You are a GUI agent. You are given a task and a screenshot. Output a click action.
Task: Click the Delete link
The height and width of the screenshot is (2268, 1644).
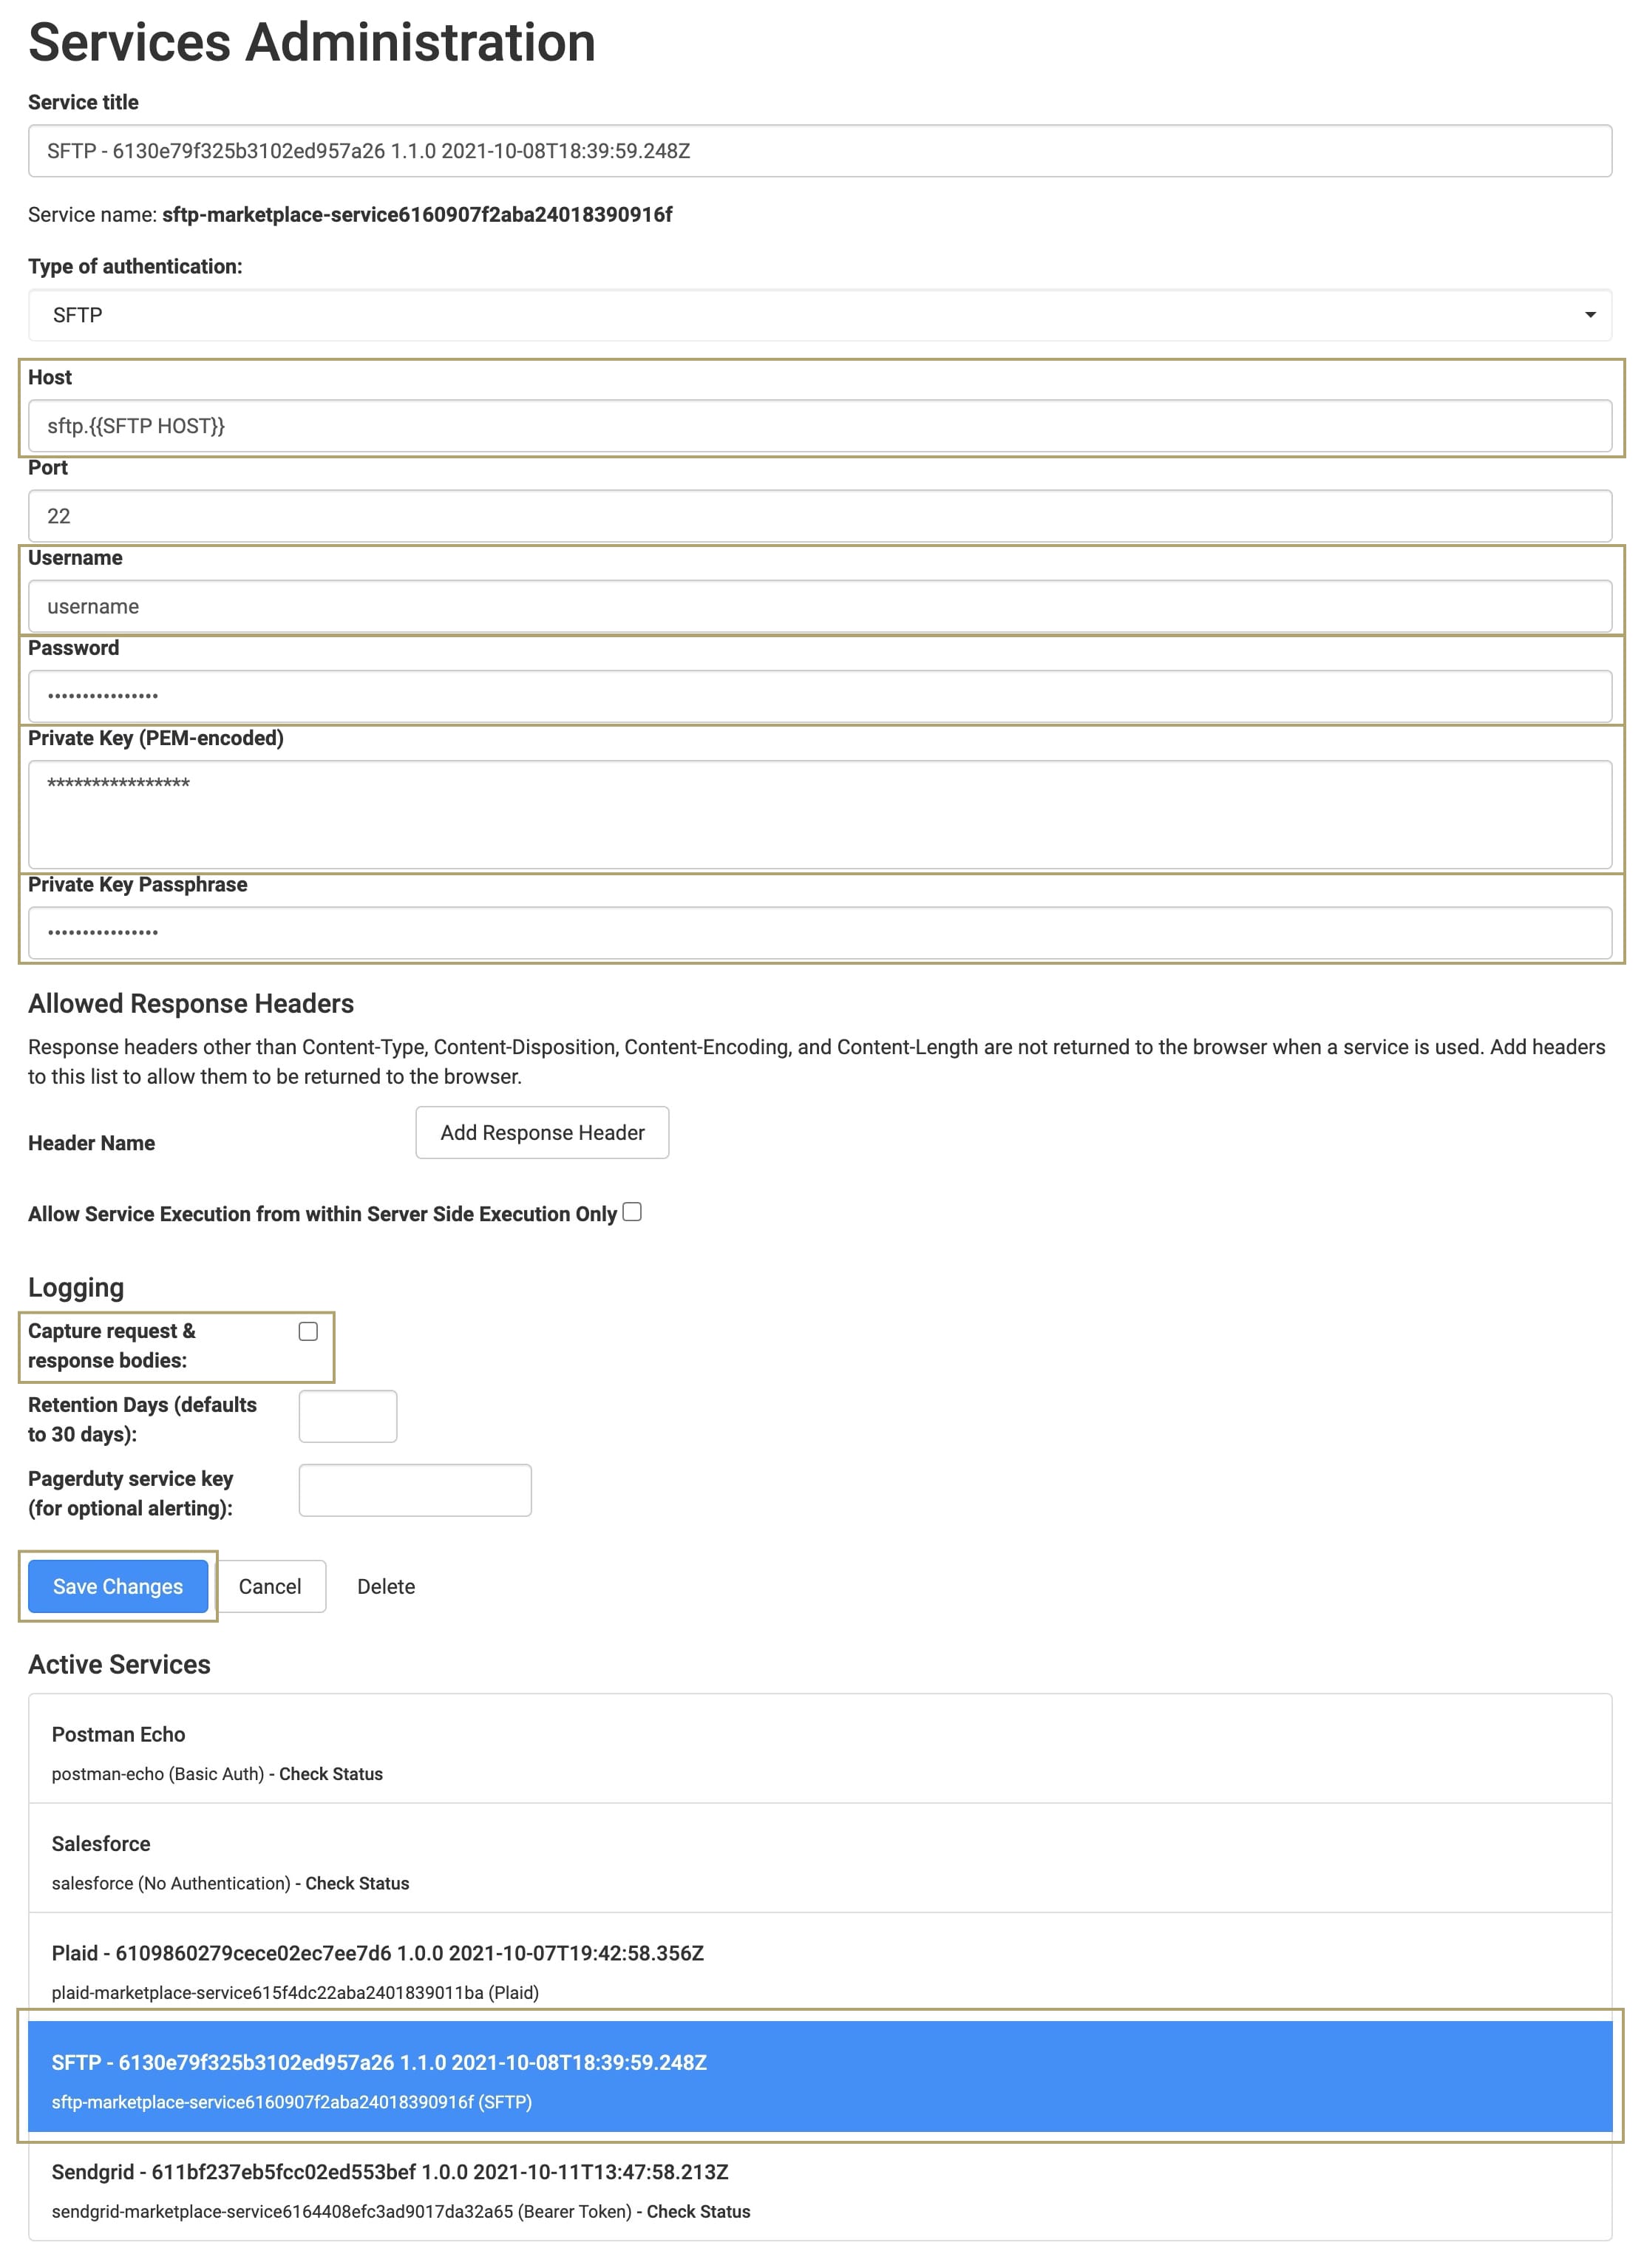386,1586
